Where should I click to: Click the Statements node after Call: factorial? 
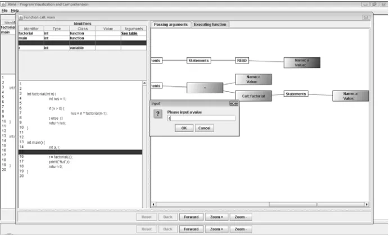pyautogui.click(x=296, y=94)
